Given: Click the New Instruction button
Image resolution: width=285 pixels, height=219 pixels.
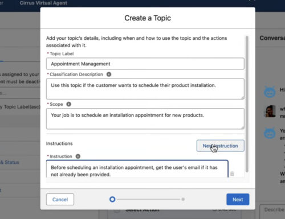Looking at the screenshot, I should coord(221,146).
